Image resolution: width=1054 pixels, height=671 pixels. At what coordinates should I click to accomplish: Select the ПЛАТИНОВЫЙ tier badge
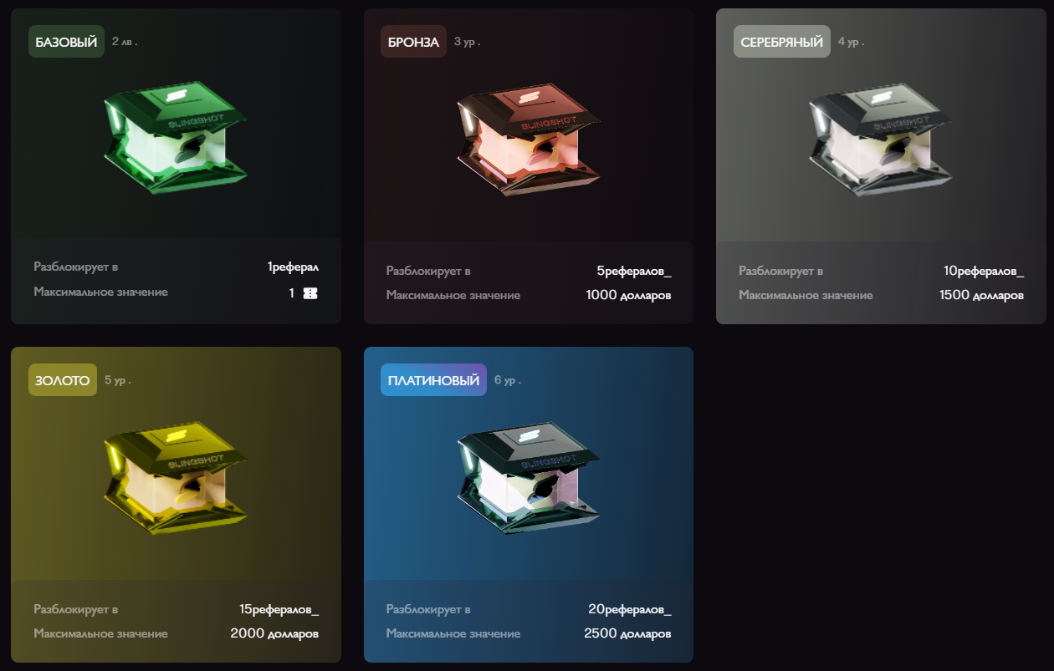433,380
